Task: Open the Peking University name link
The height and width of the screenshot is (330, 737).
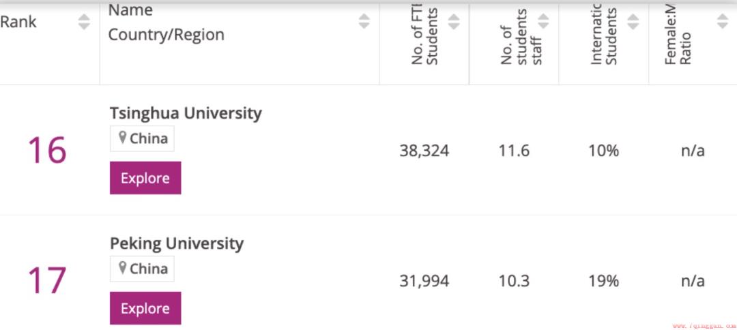Action: point(177,243)
